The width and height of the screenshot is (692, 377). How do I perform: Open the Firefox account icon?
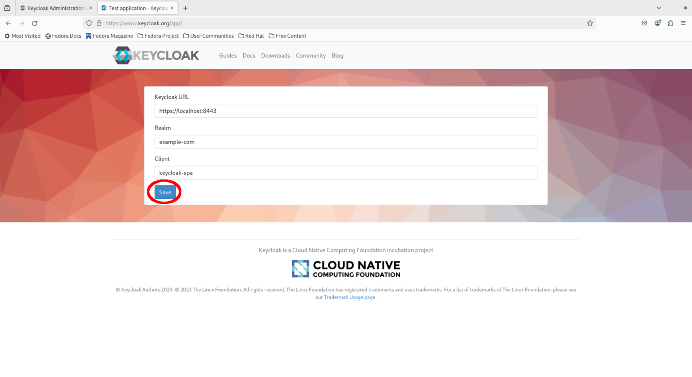pyautogui.click(x=658, y=23)
